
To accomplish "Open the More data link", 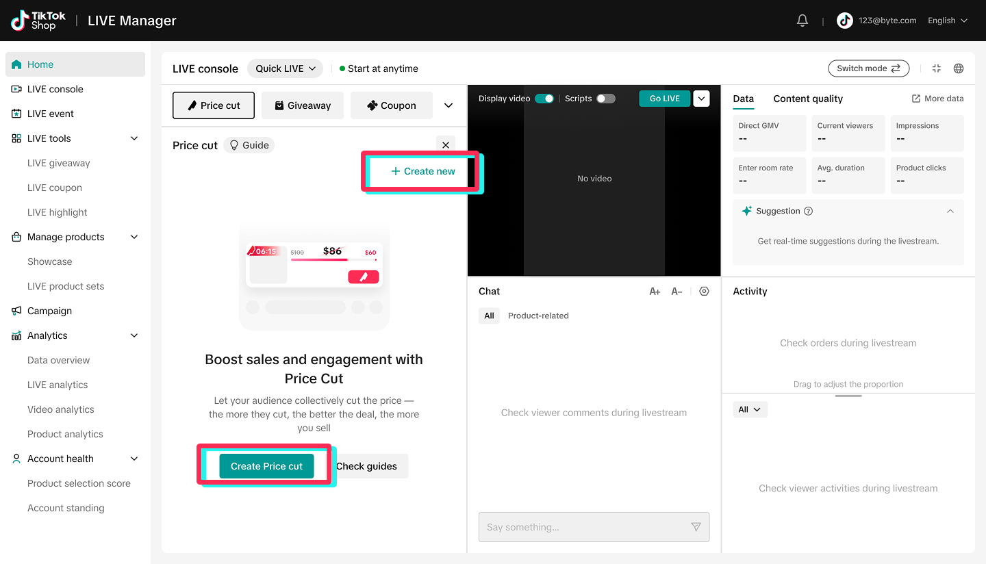I will 937,99.
